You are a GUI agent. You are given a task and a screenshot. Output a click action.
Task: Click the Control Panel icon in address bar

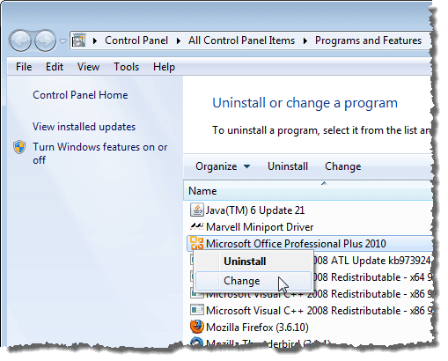(79, 41)
